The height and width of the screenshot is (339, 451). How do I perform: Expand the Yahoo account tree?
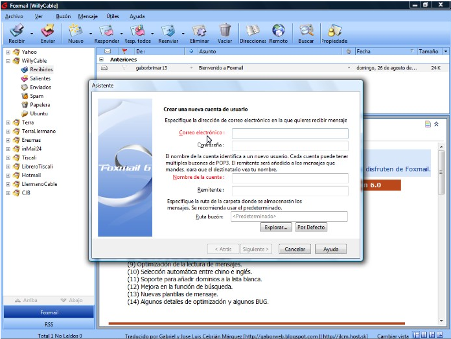pyautogui.click(x=8, y=52)
